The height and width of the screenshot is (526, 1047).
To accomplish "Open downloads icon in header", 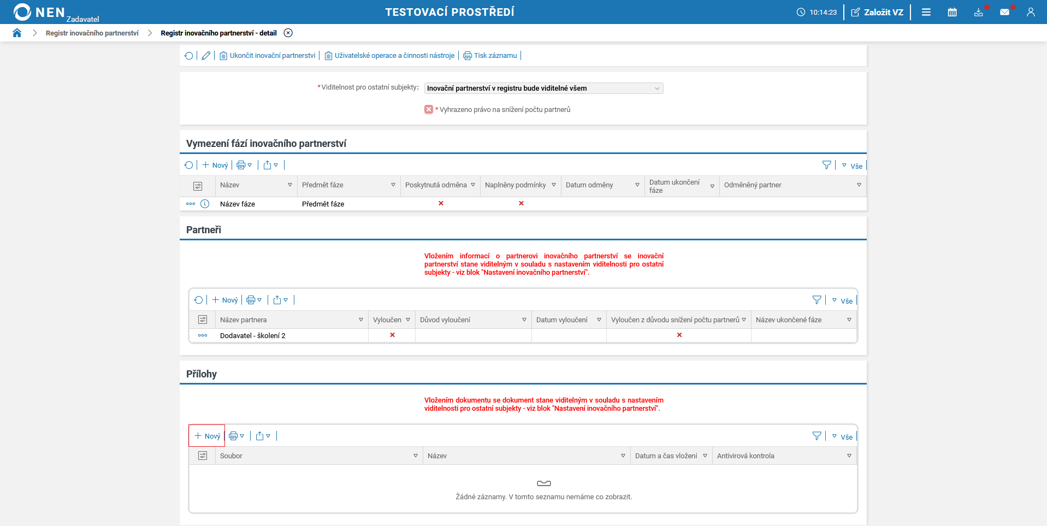I will coord(979,12).
